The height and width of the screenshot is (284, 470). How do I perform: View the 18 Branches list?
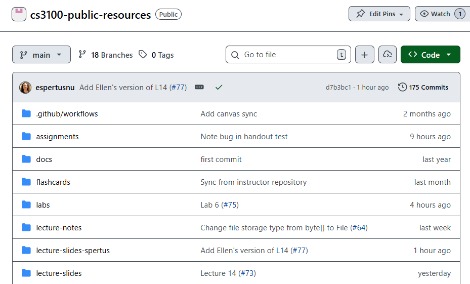106,55
